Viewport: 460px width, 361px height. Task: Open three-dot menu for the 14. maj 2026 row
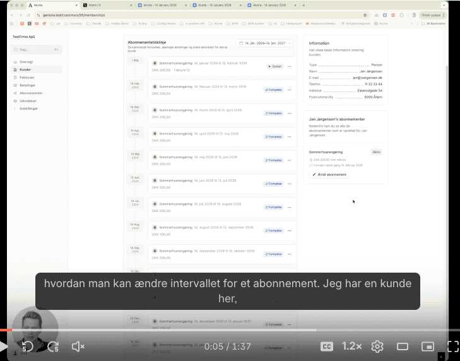point(289,160)
